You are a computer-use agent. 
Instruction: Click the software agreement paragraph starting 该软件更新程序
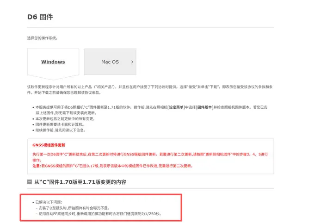point(150,90)
